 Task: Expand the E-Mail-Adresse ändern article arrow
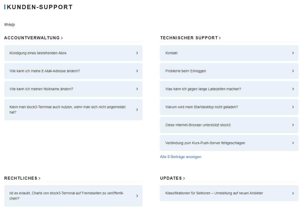click(137, 71)
